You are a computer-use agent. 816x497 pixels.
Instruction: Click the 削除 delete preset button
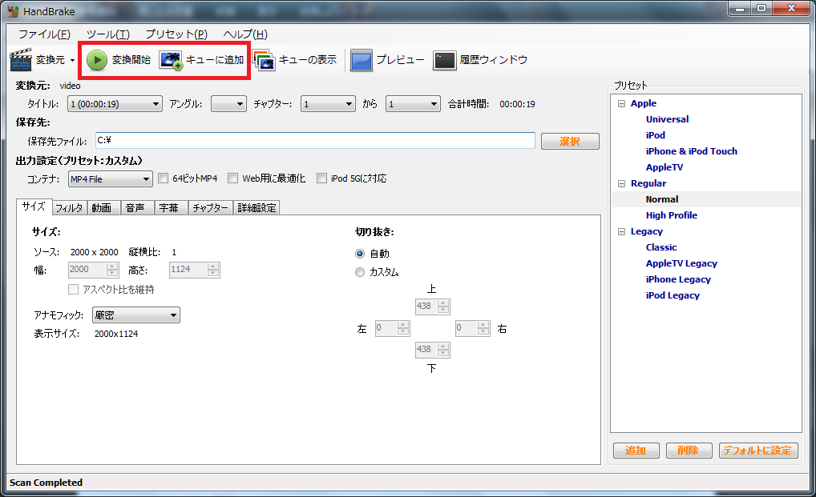pos(689,451)
